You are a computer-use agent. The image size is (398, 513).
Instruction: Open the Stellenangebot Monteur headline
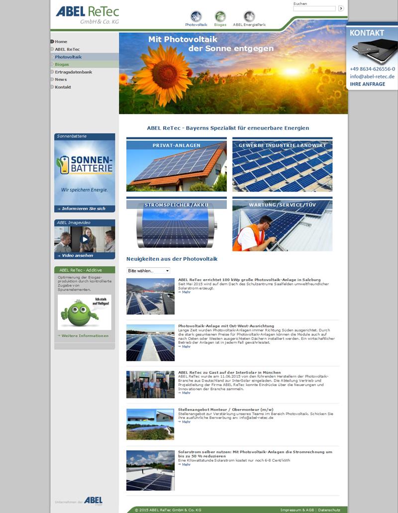tap(226, 410)
